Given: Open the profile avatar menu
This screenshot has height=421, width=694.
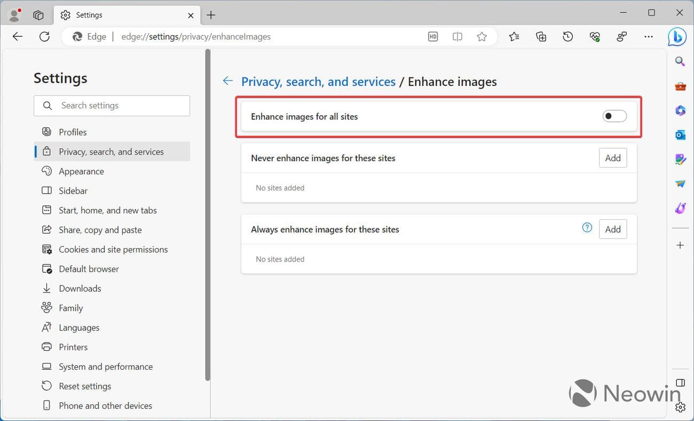Looking at the screenshot, I should [15, 15].
